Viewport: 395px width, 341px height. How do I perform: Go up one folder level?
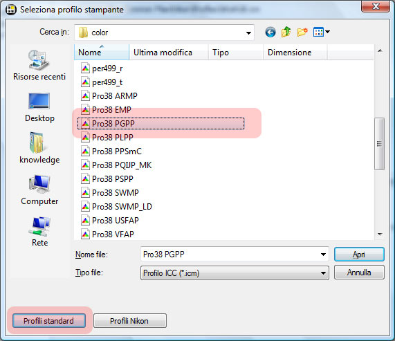(x=286, y=33)
